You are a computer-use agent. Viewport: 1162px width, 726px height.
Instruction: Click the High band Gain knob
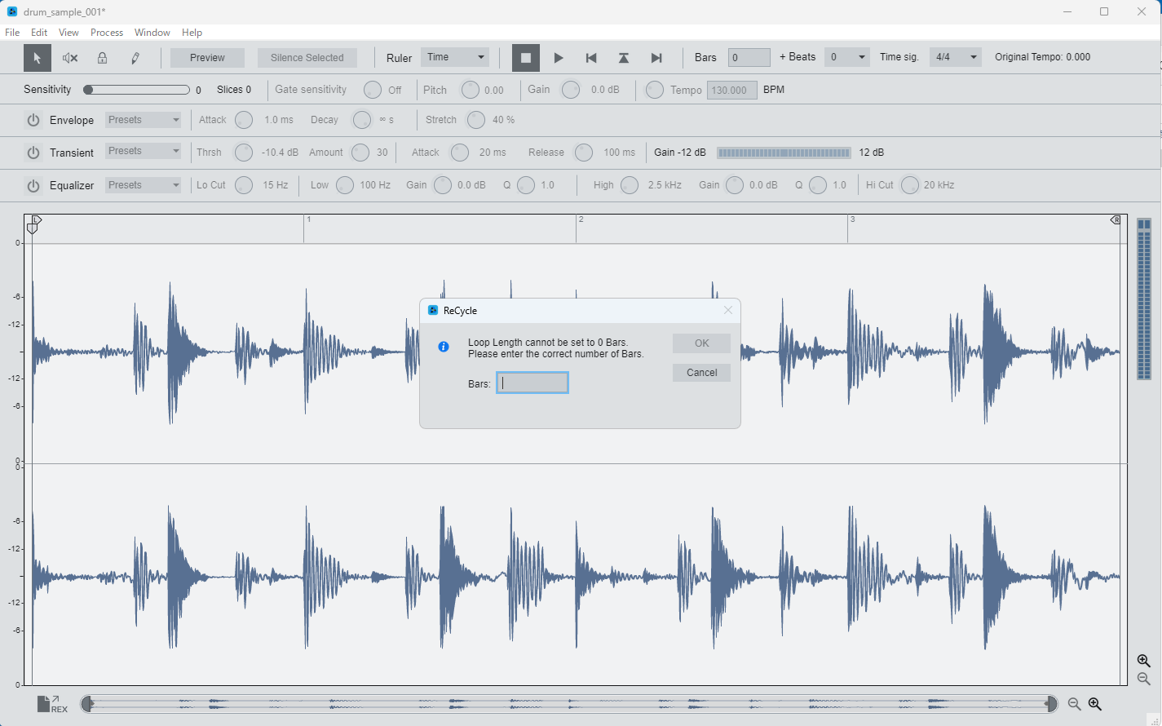coord(735,185)
